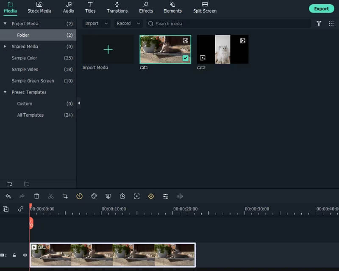Open the Edit adjustments sliders icon
339x271 pixels.
[x=165, y=196]
